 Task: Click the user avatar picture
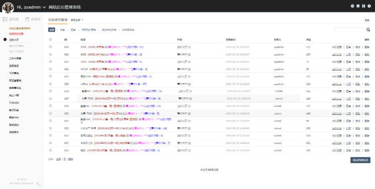(8, 8)
